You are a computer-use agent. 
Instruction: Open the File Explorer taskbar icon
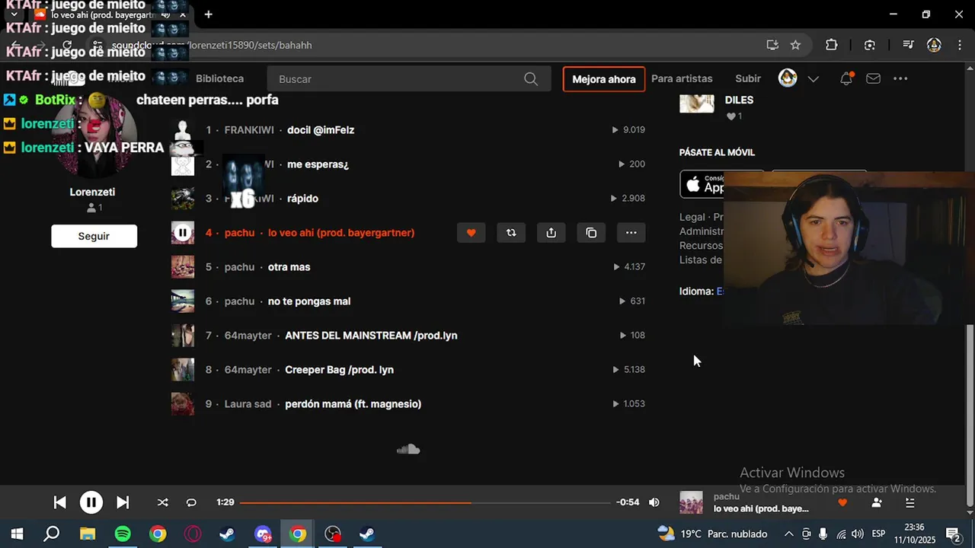click(88, 534)
